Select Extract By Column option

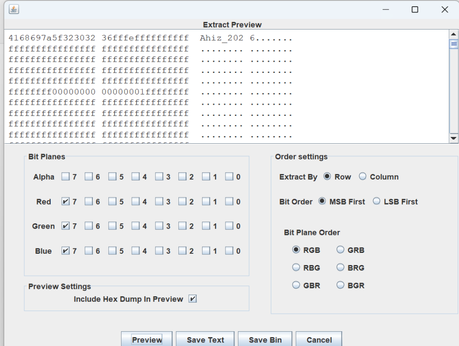(x=363, y=177)
